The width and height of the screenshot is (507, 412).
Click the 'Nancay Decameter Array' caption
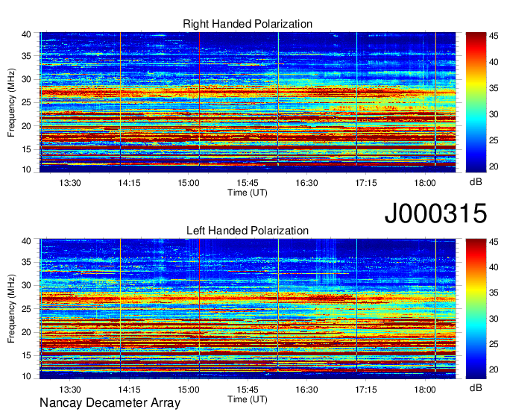110,402
